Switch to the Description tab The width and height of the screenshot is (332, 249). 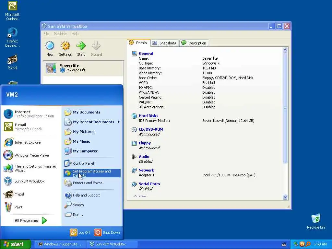(x=194, y=43)
